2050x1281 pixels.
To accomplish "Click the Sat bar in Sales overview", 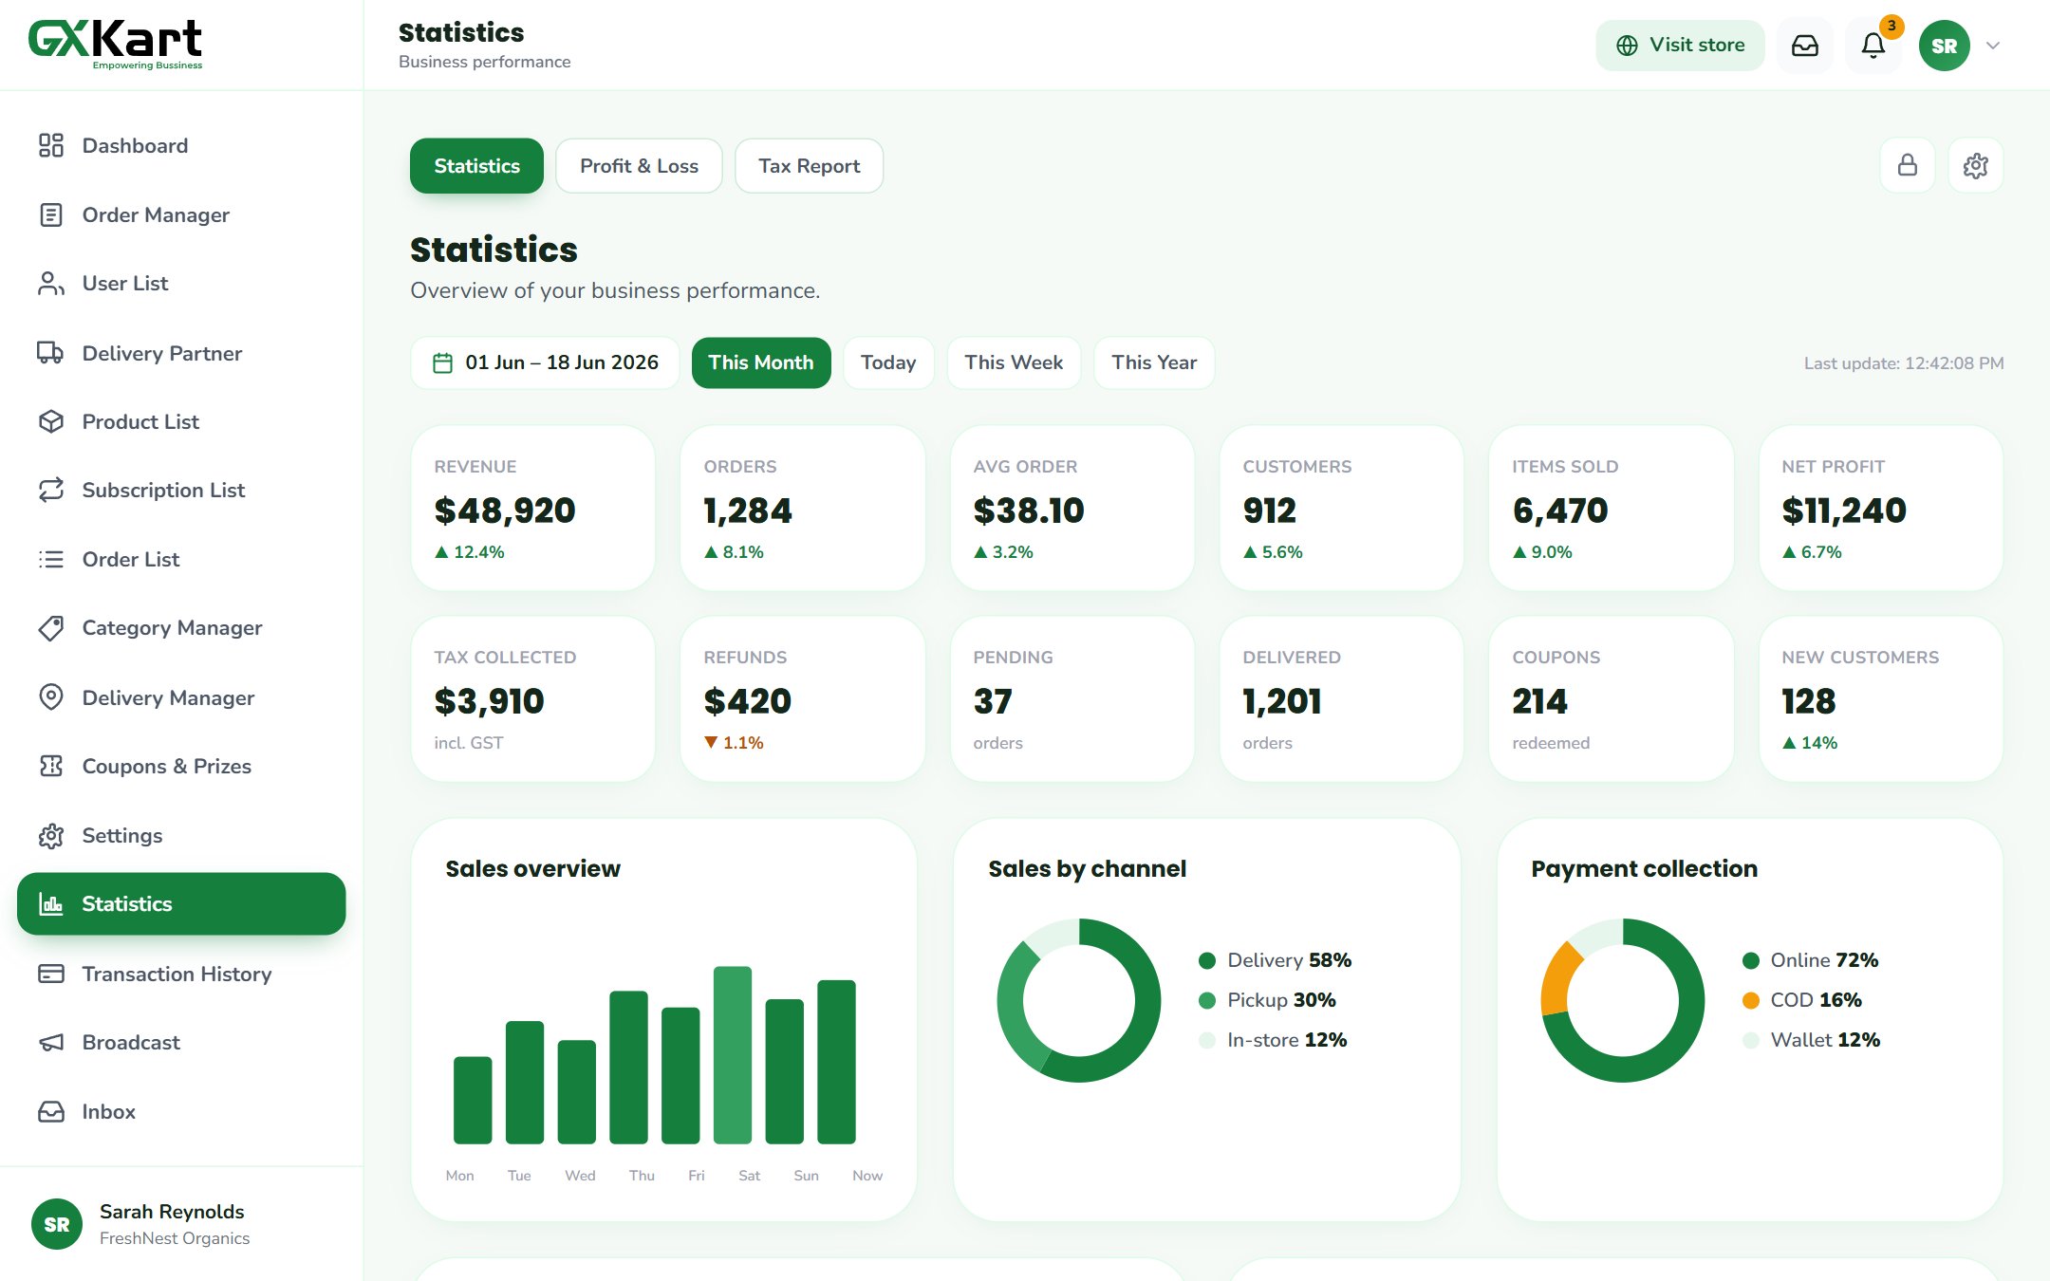I will tap(732, 1054).
